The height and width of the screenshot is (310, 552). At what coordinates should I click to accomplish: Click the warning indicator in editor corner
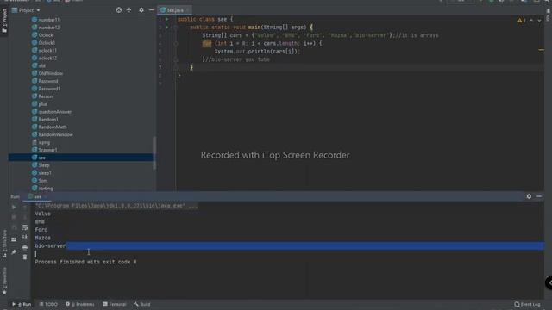point(521,21)
